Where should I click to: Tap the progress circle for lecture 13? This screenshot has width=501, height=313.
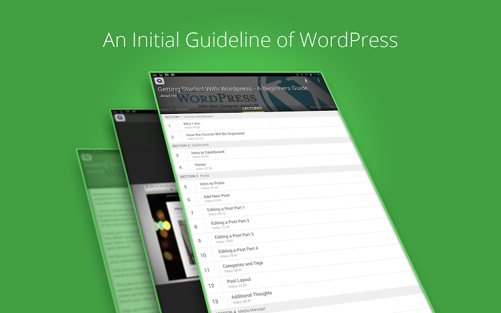[225, 300]
